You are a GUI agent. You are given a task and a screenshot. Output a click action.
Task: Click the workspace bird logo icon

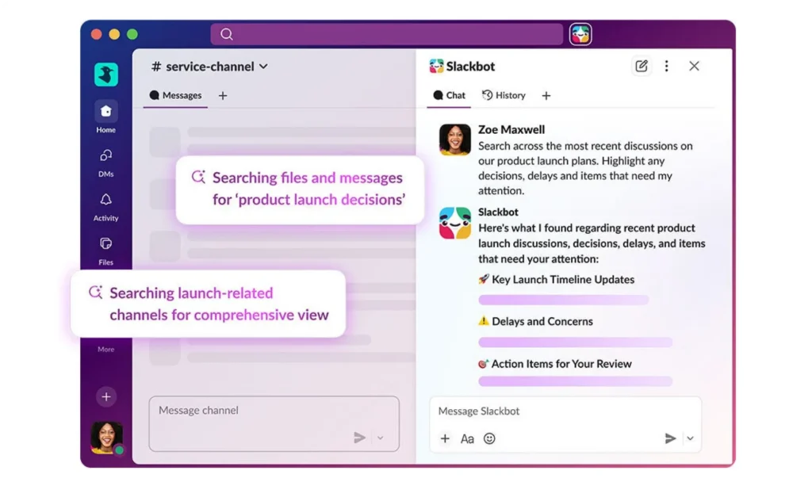coord(105,75)
